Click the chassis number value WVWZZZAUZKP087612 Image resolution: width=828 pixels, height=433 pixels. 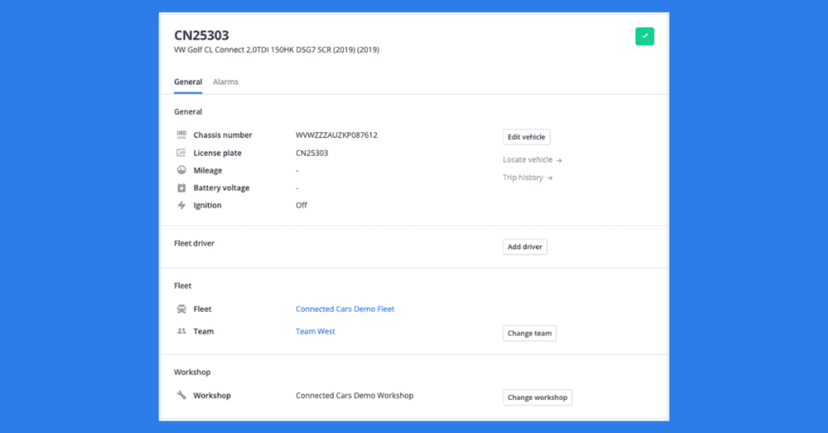coord(336,135)
